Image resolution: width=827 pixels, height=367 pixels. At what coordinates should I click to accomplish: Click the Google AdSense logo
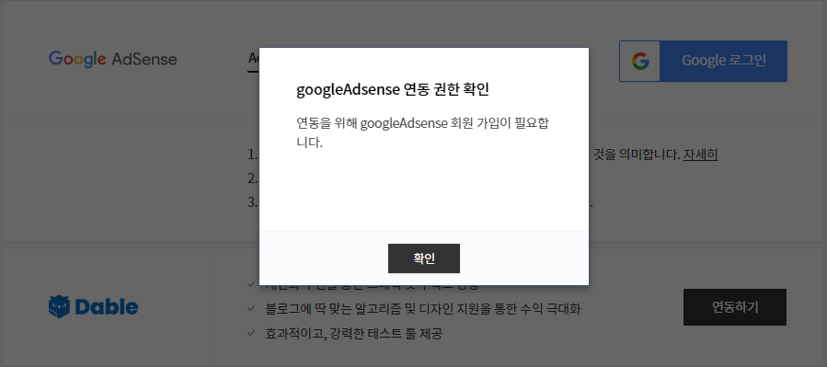pos(113,59)
